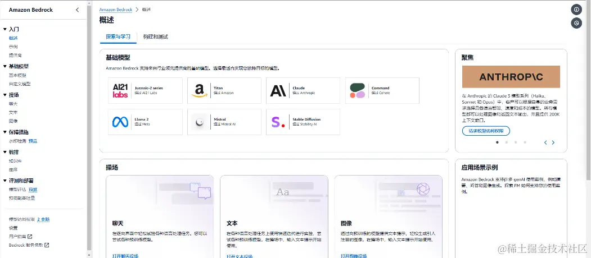
Task: Open 图像 playground in the sidebar
Action: point(13,121)
